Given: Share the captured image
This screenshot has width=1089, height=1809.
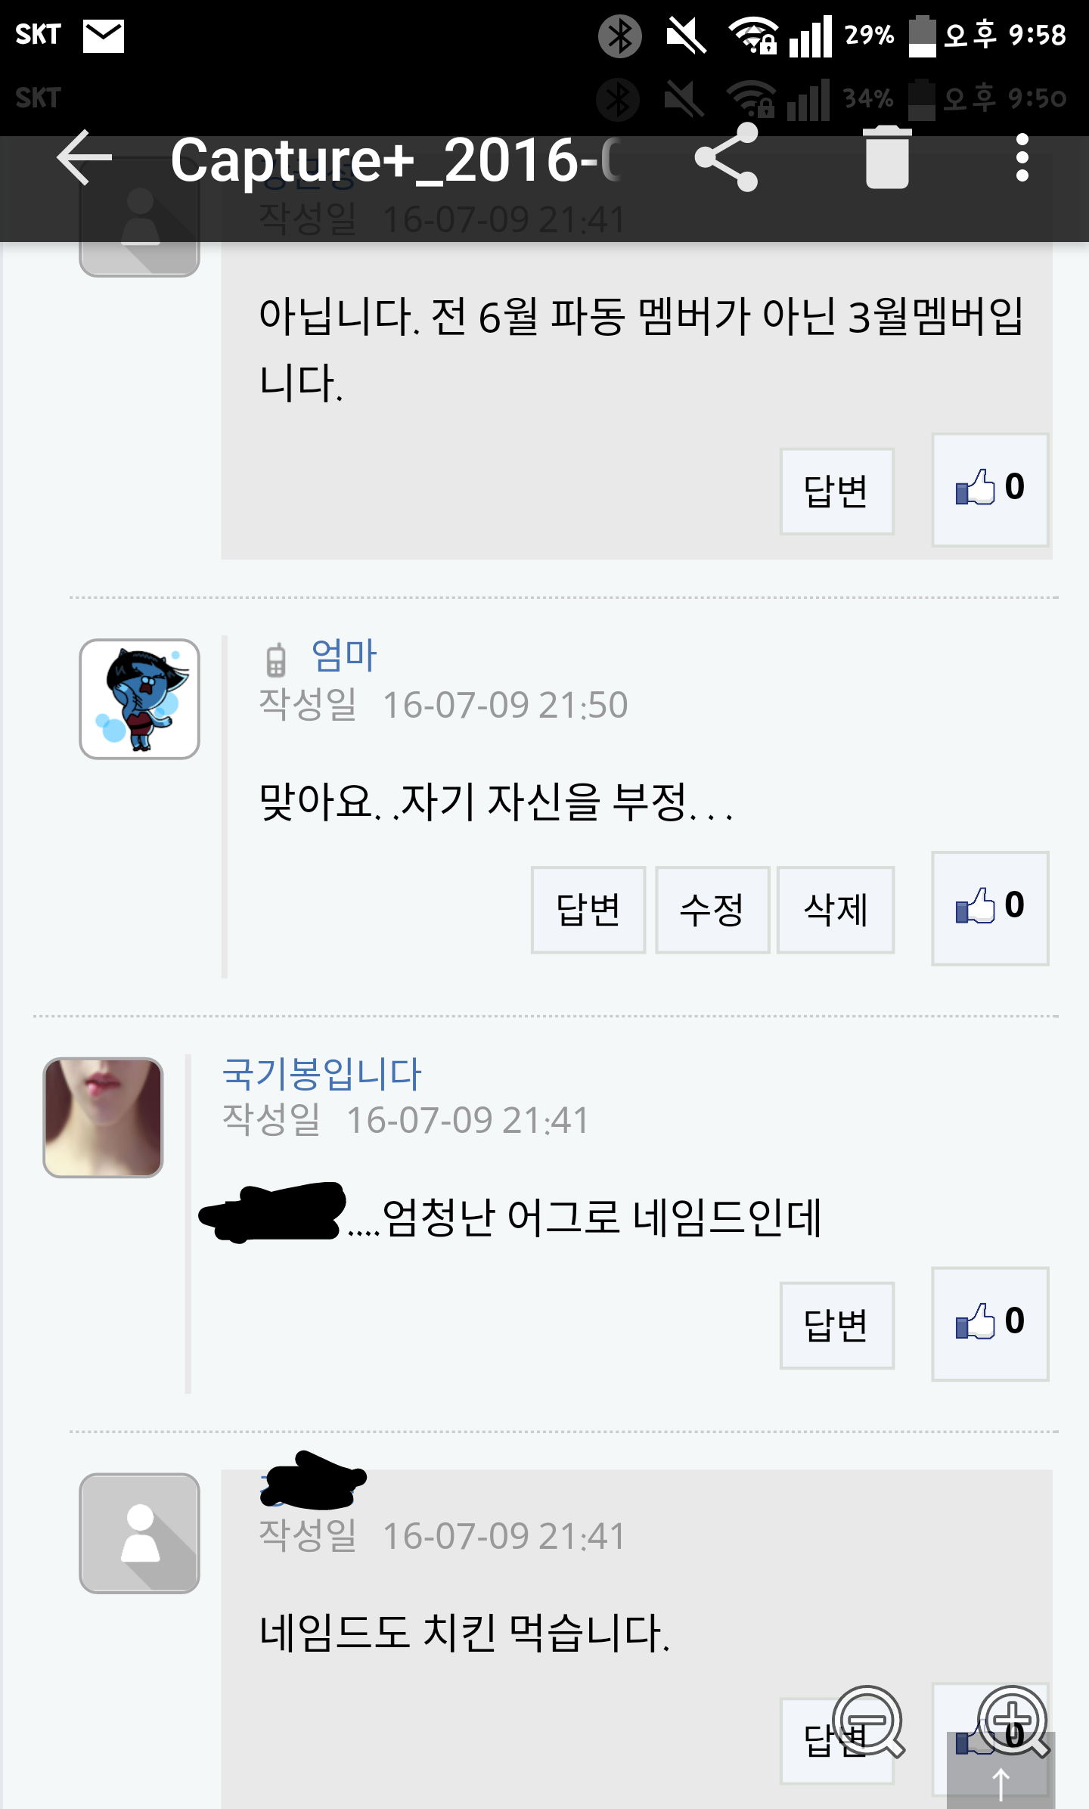Looking at the screenshot, I should (x=727, y=157).
